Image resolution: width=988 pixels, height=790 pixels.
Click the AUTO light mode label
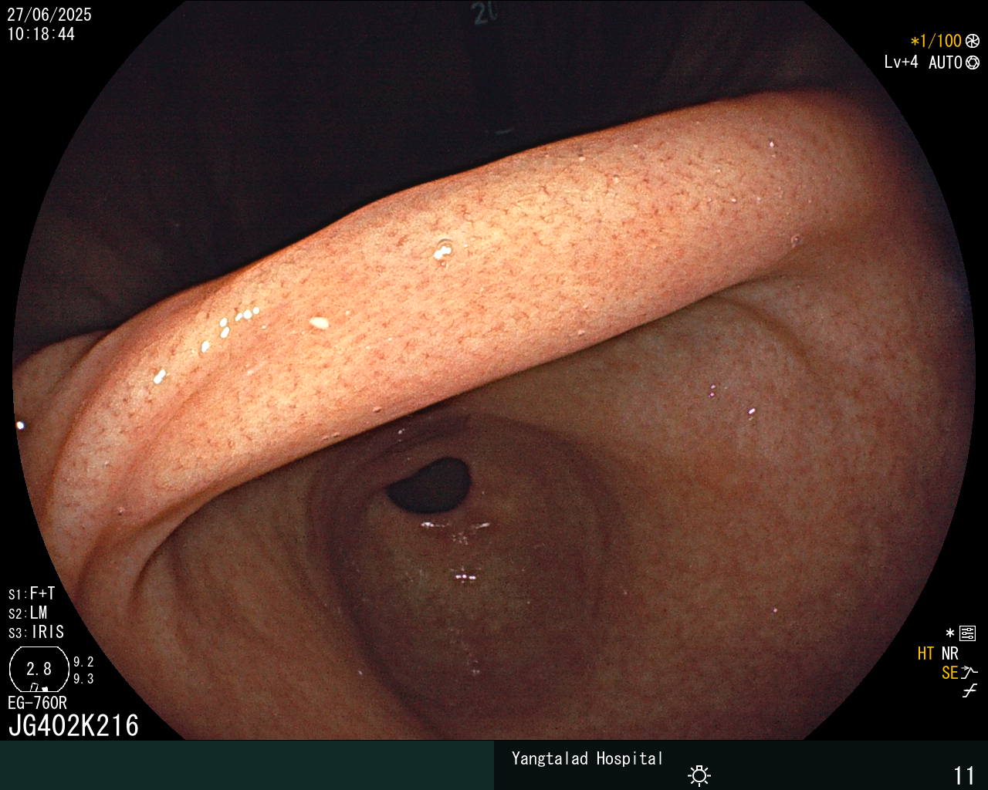click(946, 62)
